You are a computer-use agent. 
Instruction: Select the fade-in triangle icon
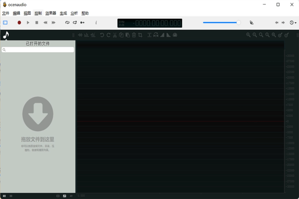[x=162, y=35]
